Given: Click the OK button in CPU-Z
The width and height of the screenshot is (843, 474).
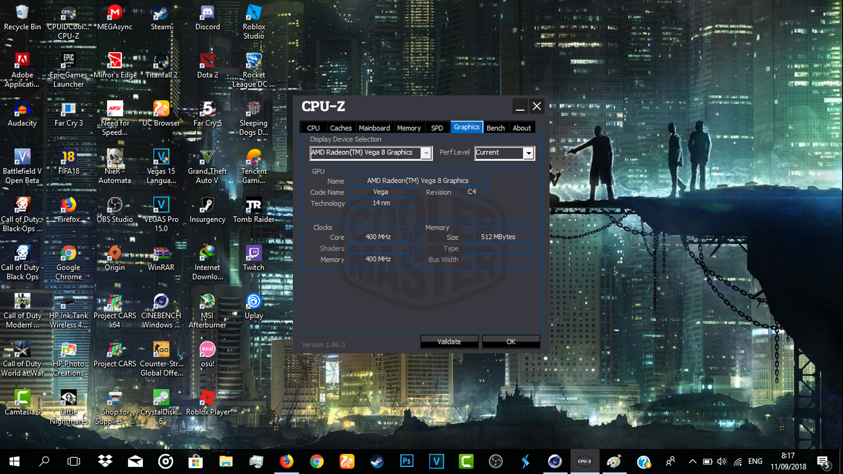Looking at the screenshot, I should [x=511, y=341].
